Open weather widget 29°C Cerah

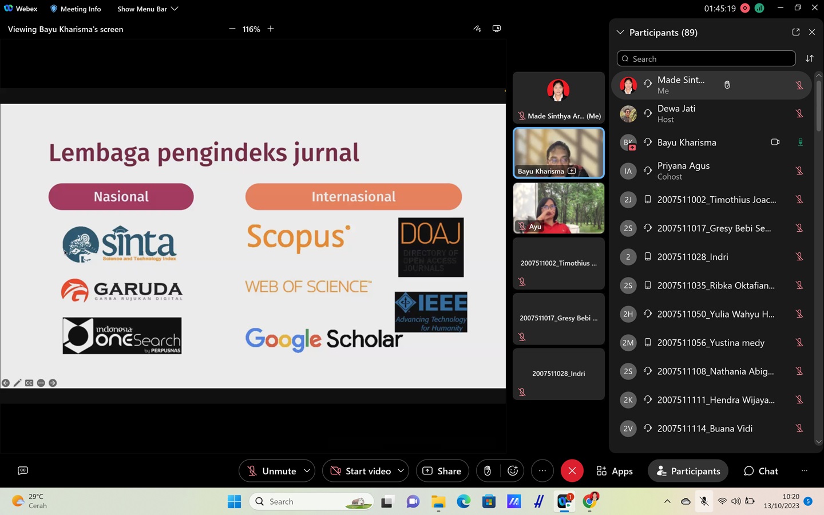[x=30, y=501]
